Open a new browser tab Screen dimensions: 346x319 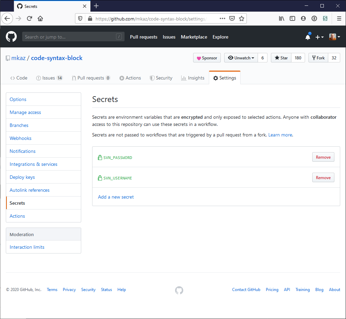pyautogui.click(x=96, y=6)
